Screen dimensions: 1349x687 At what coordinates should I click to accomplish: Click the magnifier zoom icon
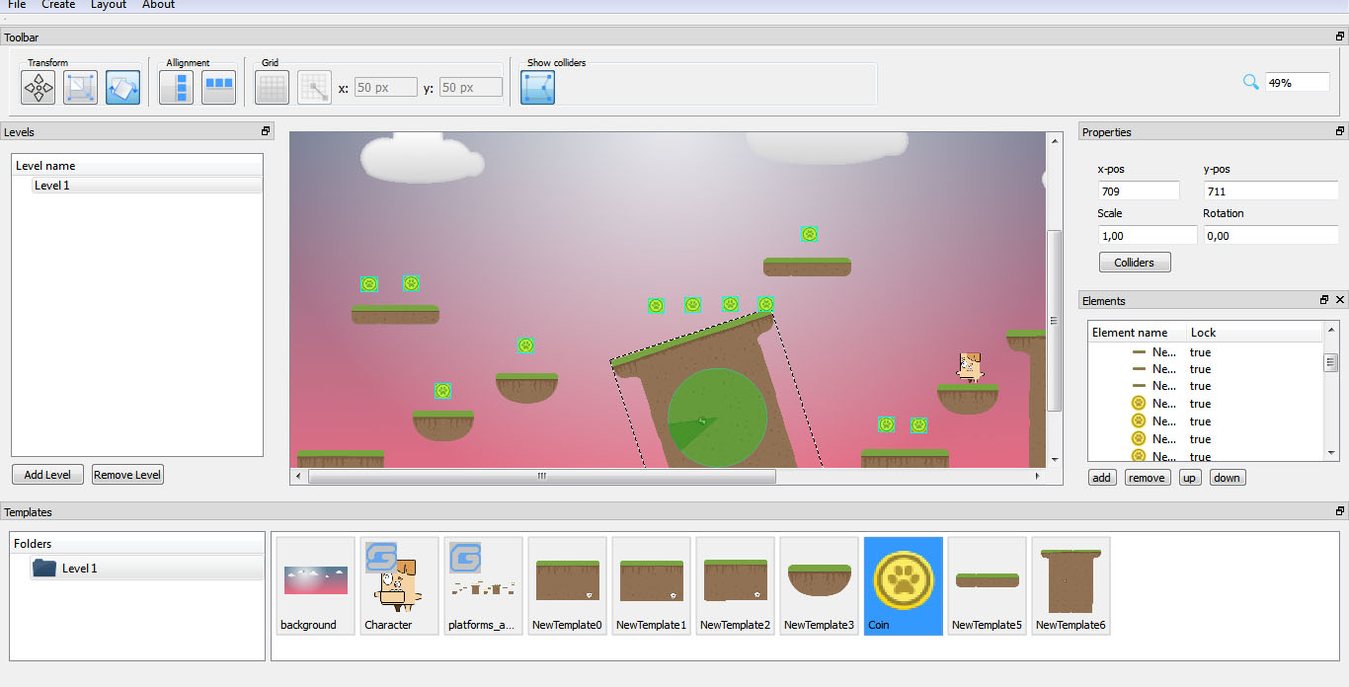pos(1250,82)
